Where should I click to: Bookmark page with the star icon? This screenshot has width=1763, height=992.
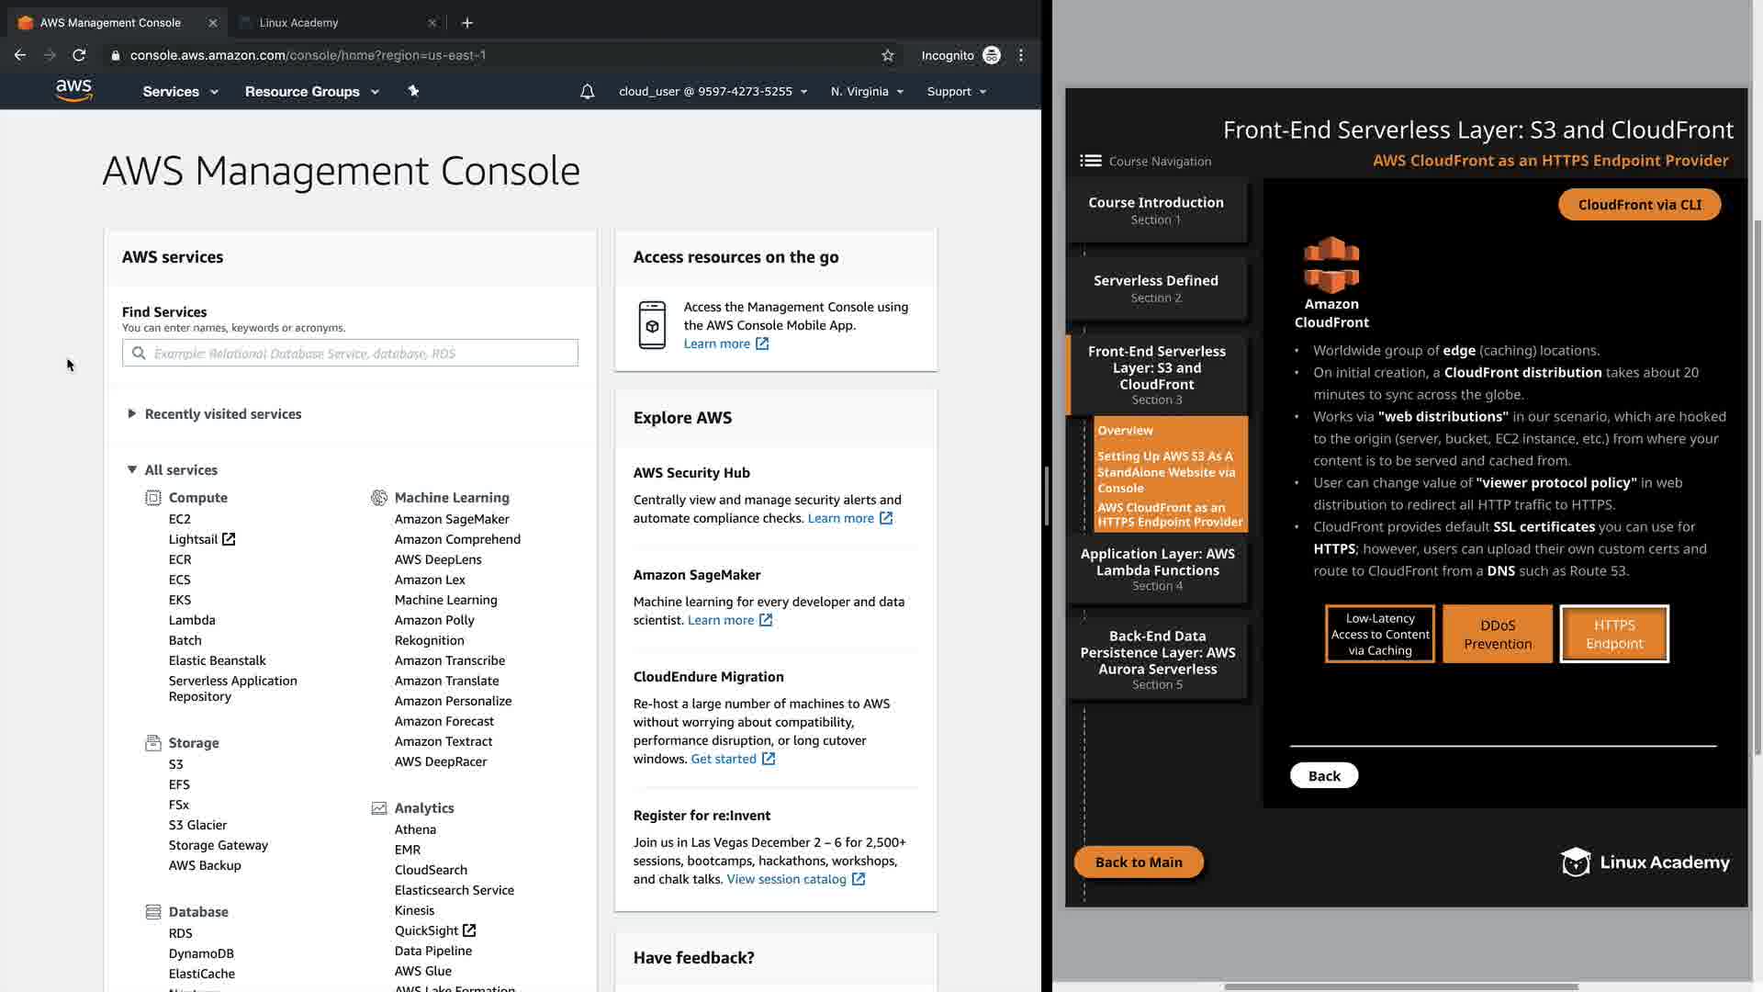(x=887, y=55)
